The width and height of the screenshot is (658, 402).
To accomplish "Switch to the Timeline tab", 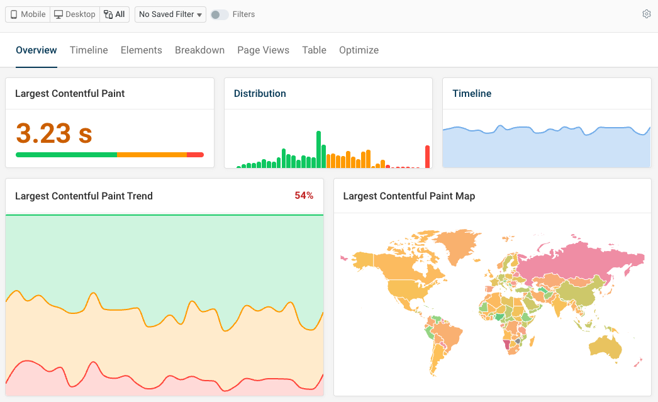I will point(89,50).
